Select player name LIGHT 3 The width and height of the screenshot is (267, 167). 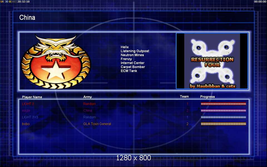[28, 104]
